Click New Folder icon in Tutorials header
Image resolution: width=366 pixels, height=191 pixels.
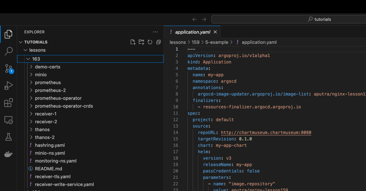coord(141,42)
